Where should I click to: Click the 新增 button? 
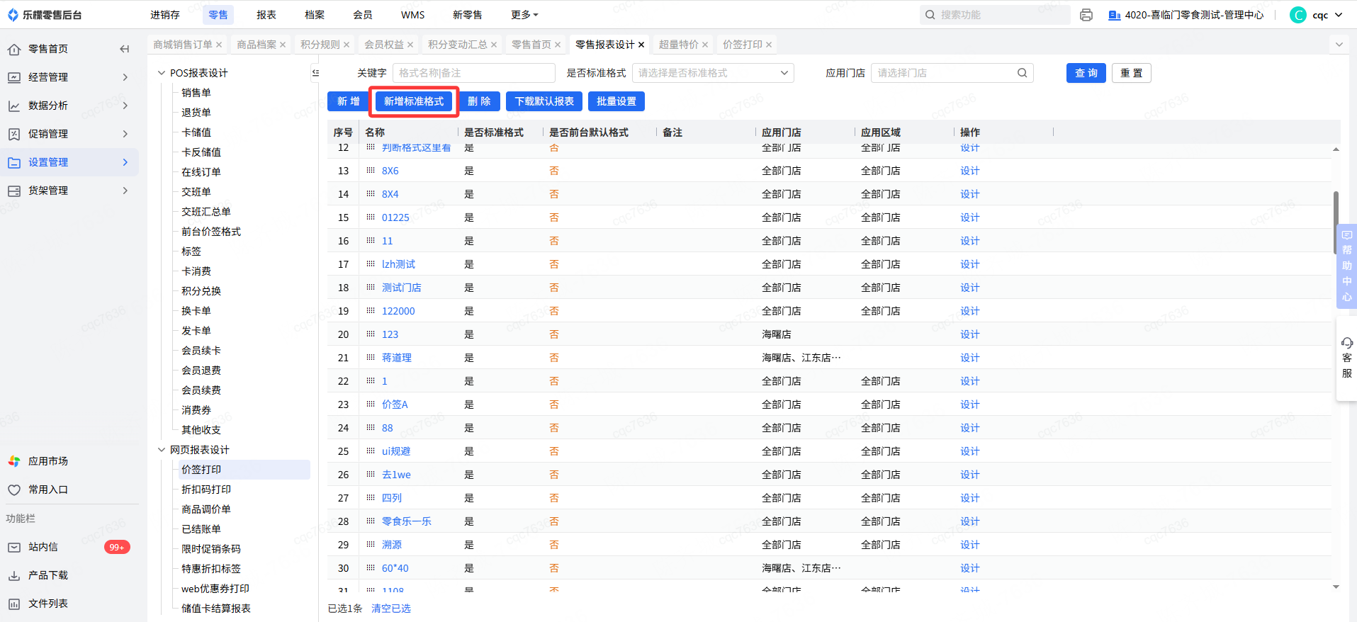point(348,101)
